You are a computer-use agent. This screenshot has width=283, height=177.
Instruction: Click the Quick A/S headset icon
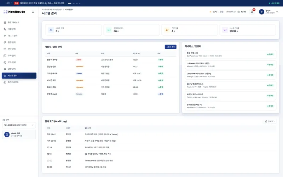click(7, 135)
